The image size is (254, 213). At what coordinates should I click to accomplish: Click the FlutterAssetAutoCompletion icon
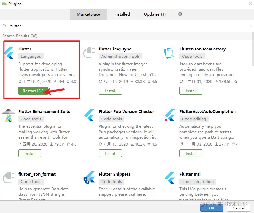pos(170,115)
